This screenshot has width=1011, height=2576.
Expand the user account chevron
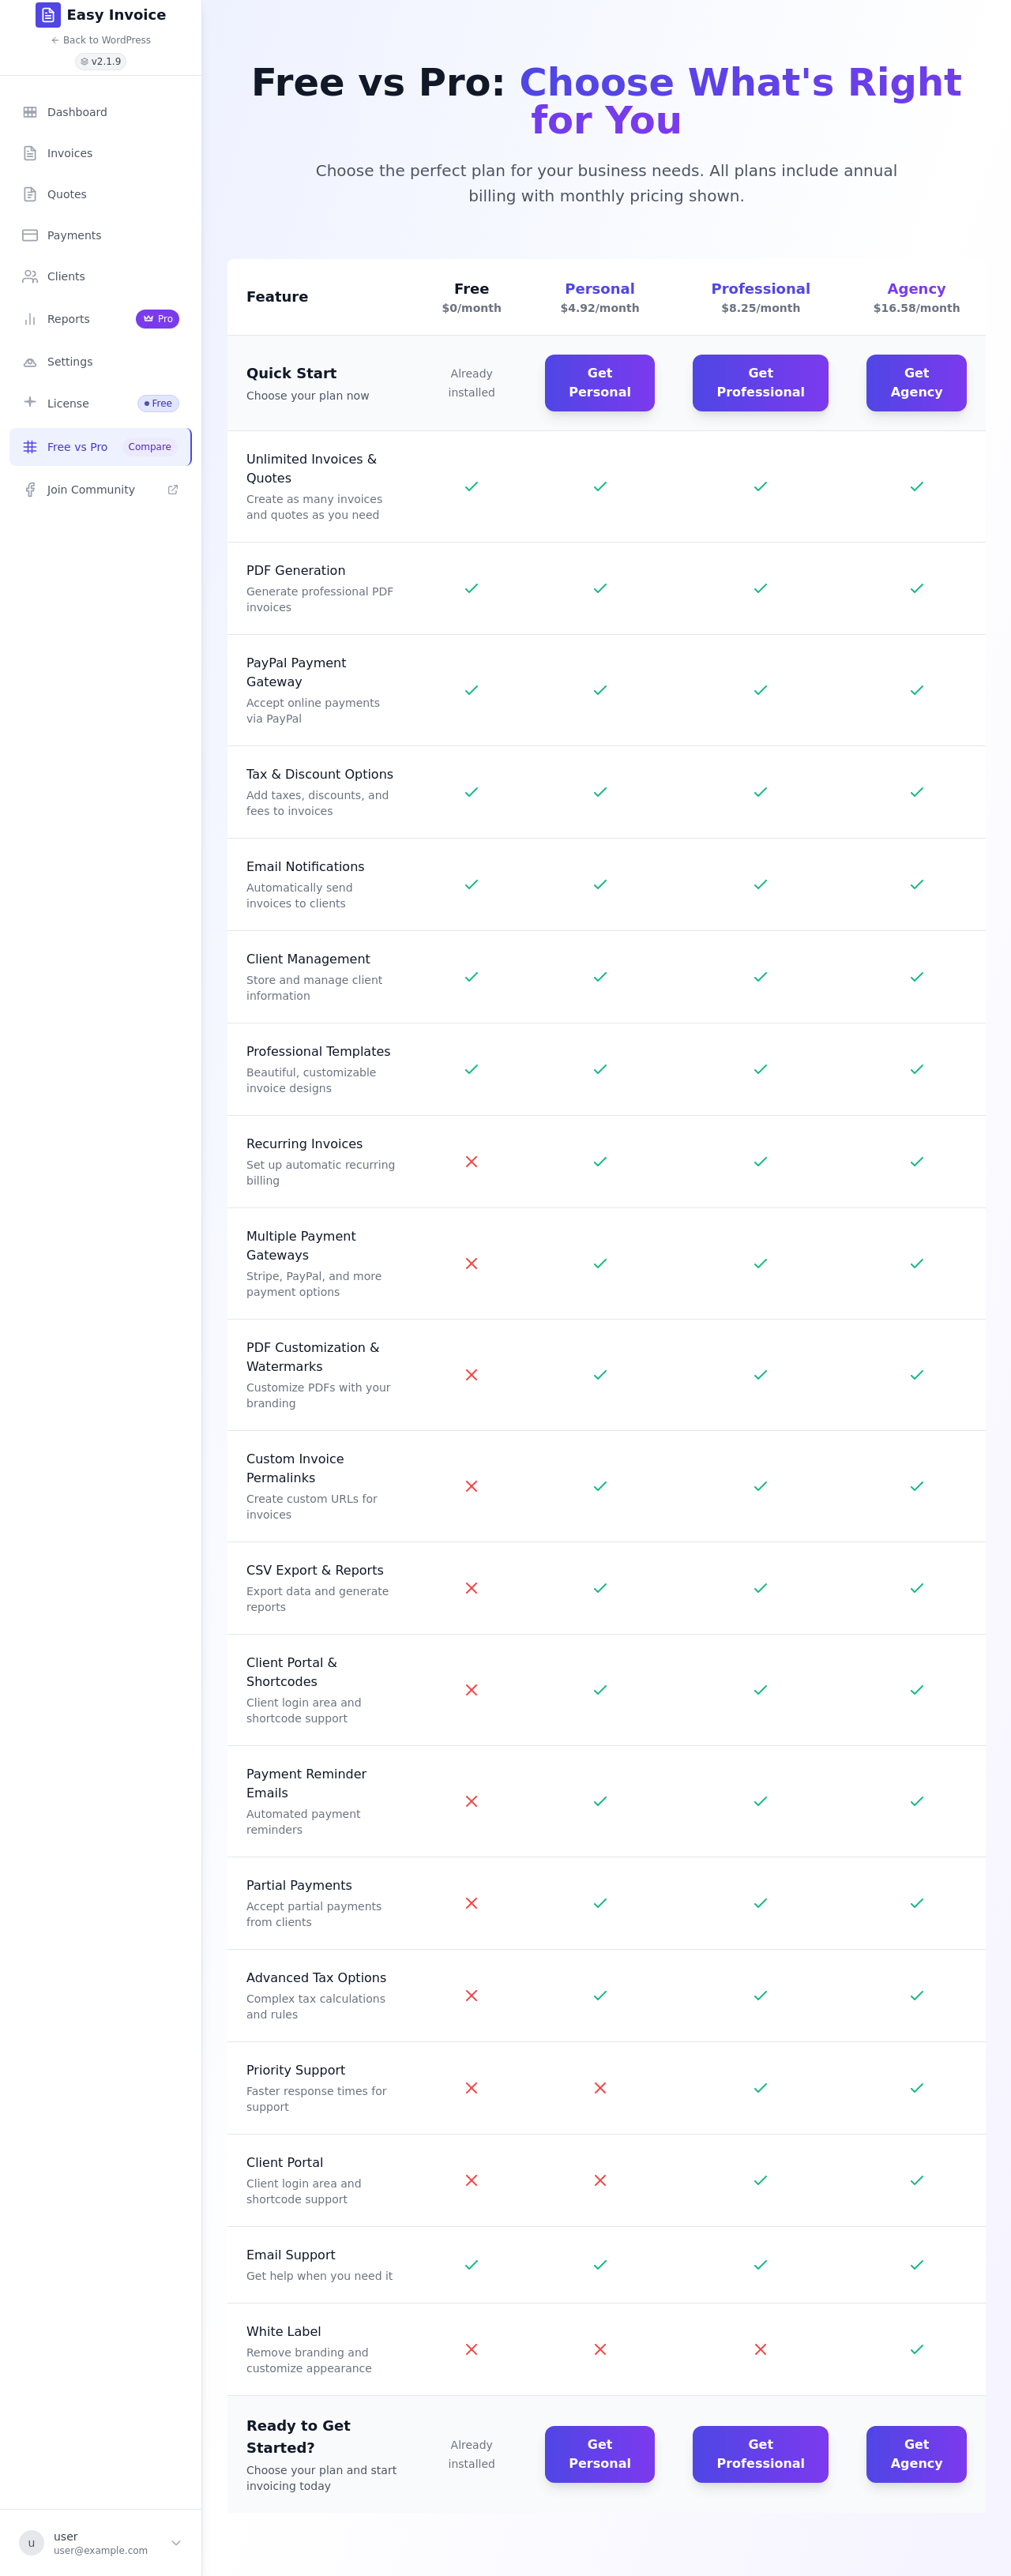pos(176,2543)
